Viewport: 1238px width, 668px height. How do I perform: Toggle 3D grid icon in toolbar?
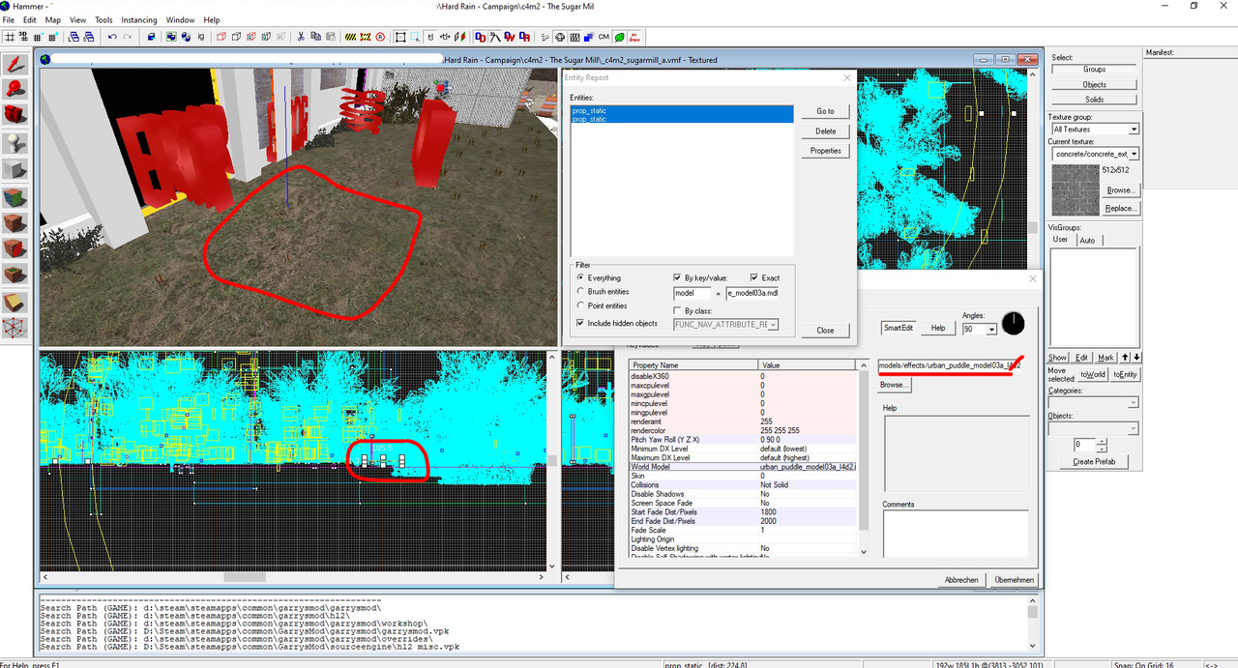[x=23, y=37]
